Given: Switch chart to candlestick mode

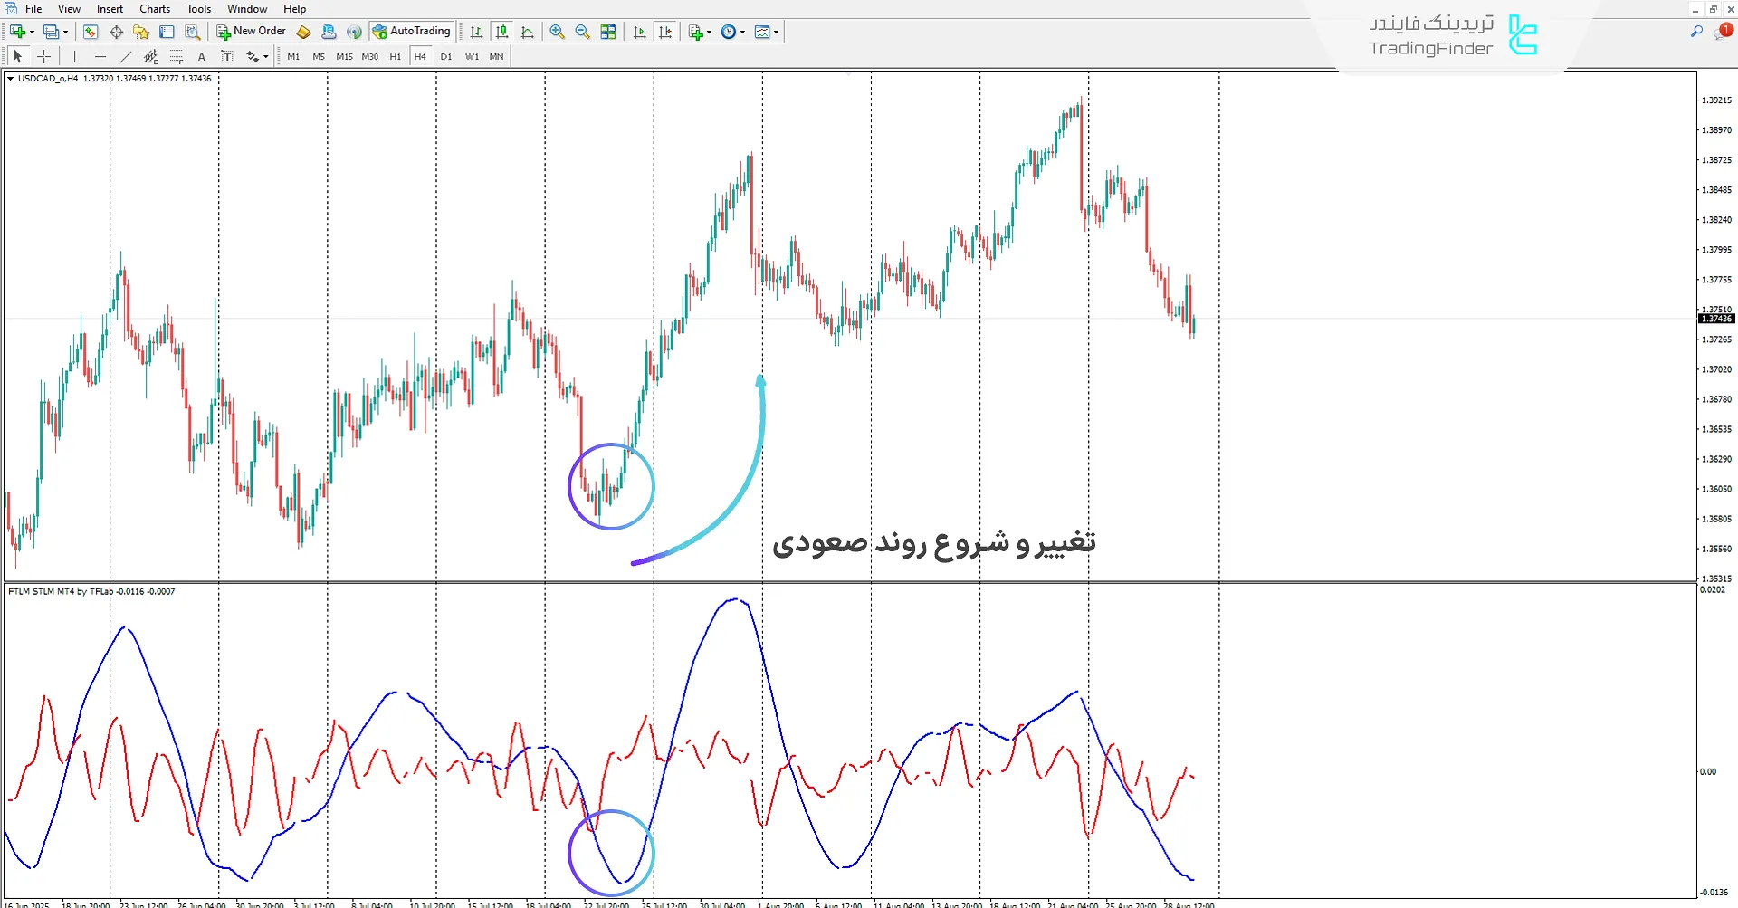Looking at the screenshot, I should click(502, 32).
